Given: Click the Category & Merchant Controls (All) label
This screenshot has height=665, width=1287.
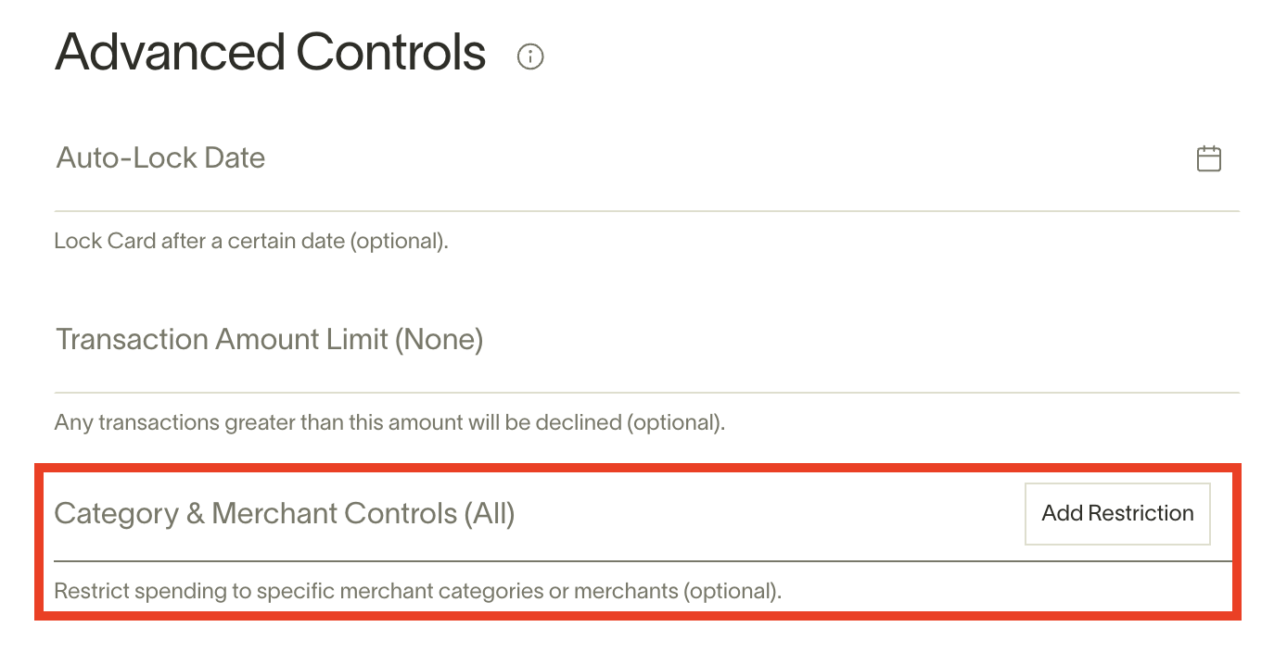Looking at the screenshot, I should (284, 513).
